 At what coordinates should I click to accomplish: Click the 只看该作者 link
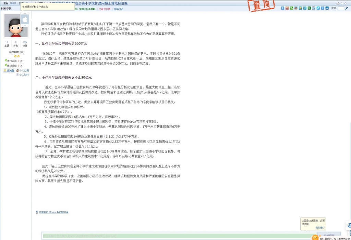click(105, 9)
